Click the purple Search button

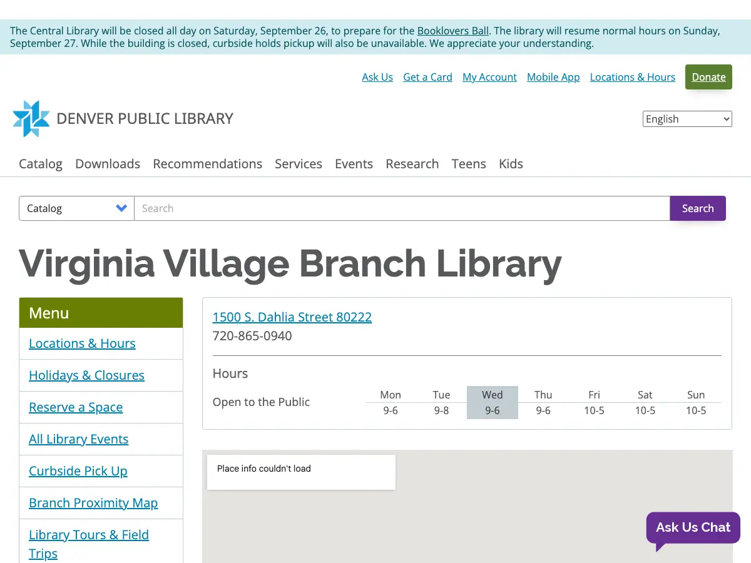tap(698, 208)
